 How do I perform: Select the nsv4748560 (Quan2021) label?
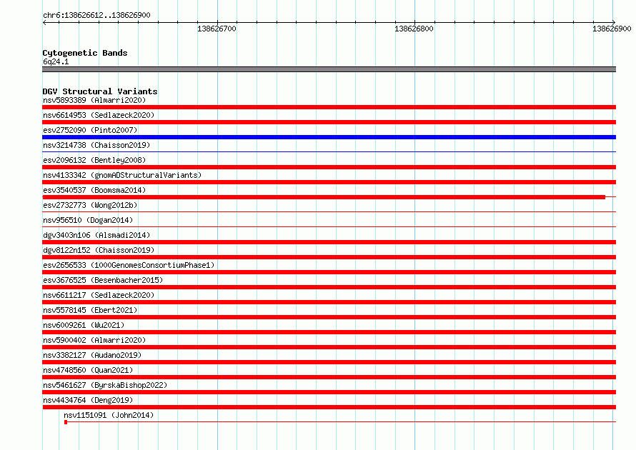click(88, 370)
